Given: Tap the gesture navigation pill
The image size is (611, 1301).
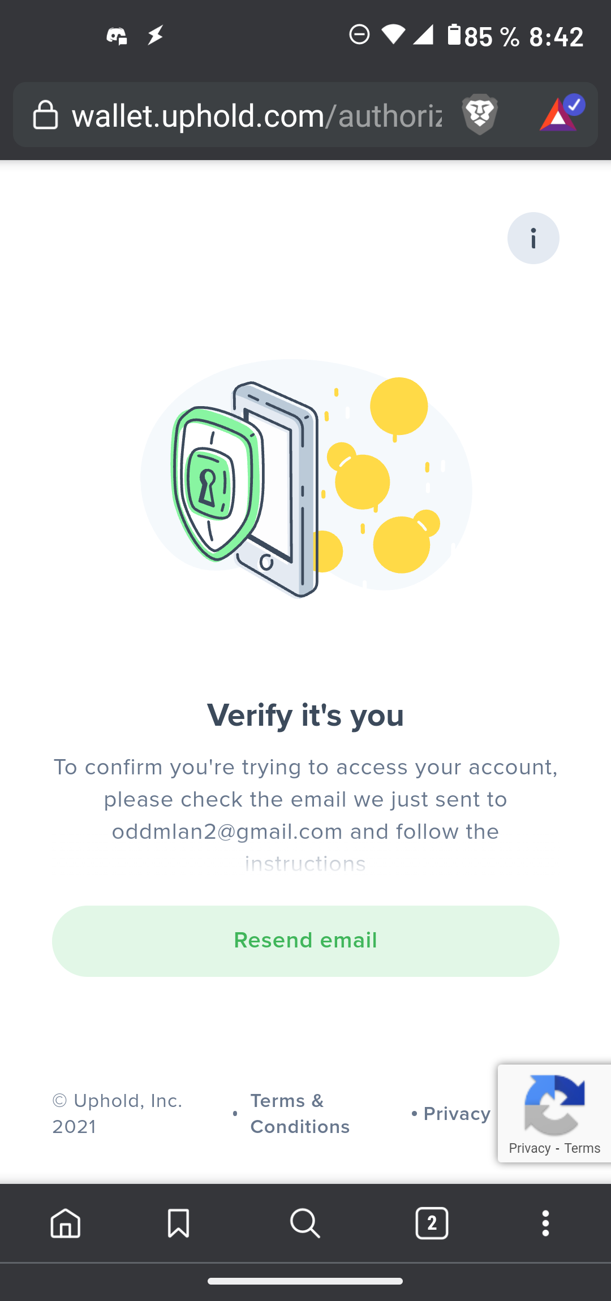Looking at the screenshot, I should pos(305,1281).
